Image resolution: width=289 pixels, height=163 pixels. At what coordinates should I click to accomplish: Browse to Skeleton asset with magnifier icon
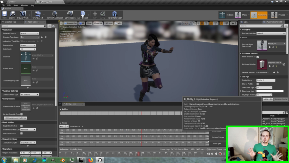click(37, 59)
